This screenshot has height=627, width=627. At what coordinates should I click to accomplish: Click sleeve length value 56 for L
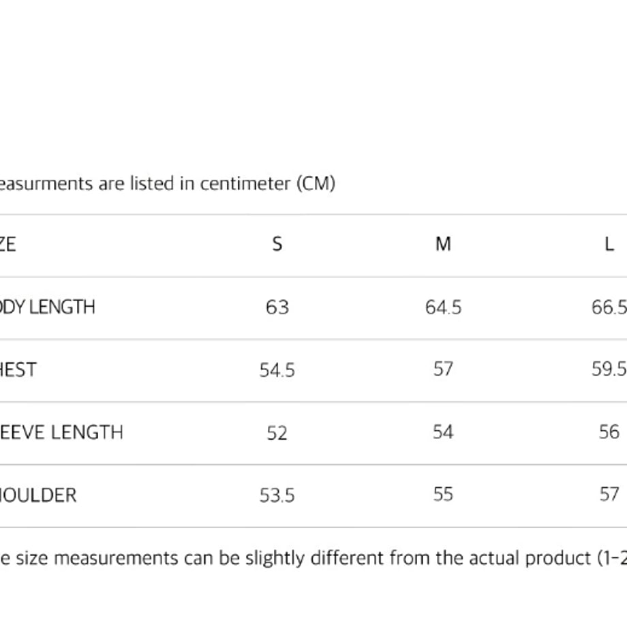point(609,432)
